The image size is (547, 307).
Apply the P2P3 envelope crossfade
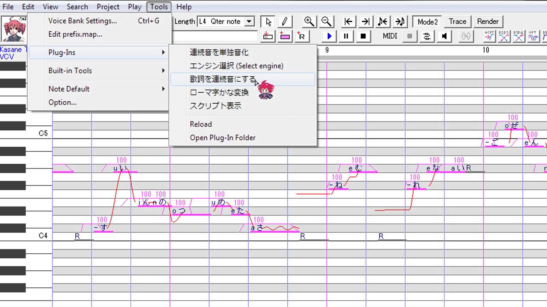coord(504,36)
